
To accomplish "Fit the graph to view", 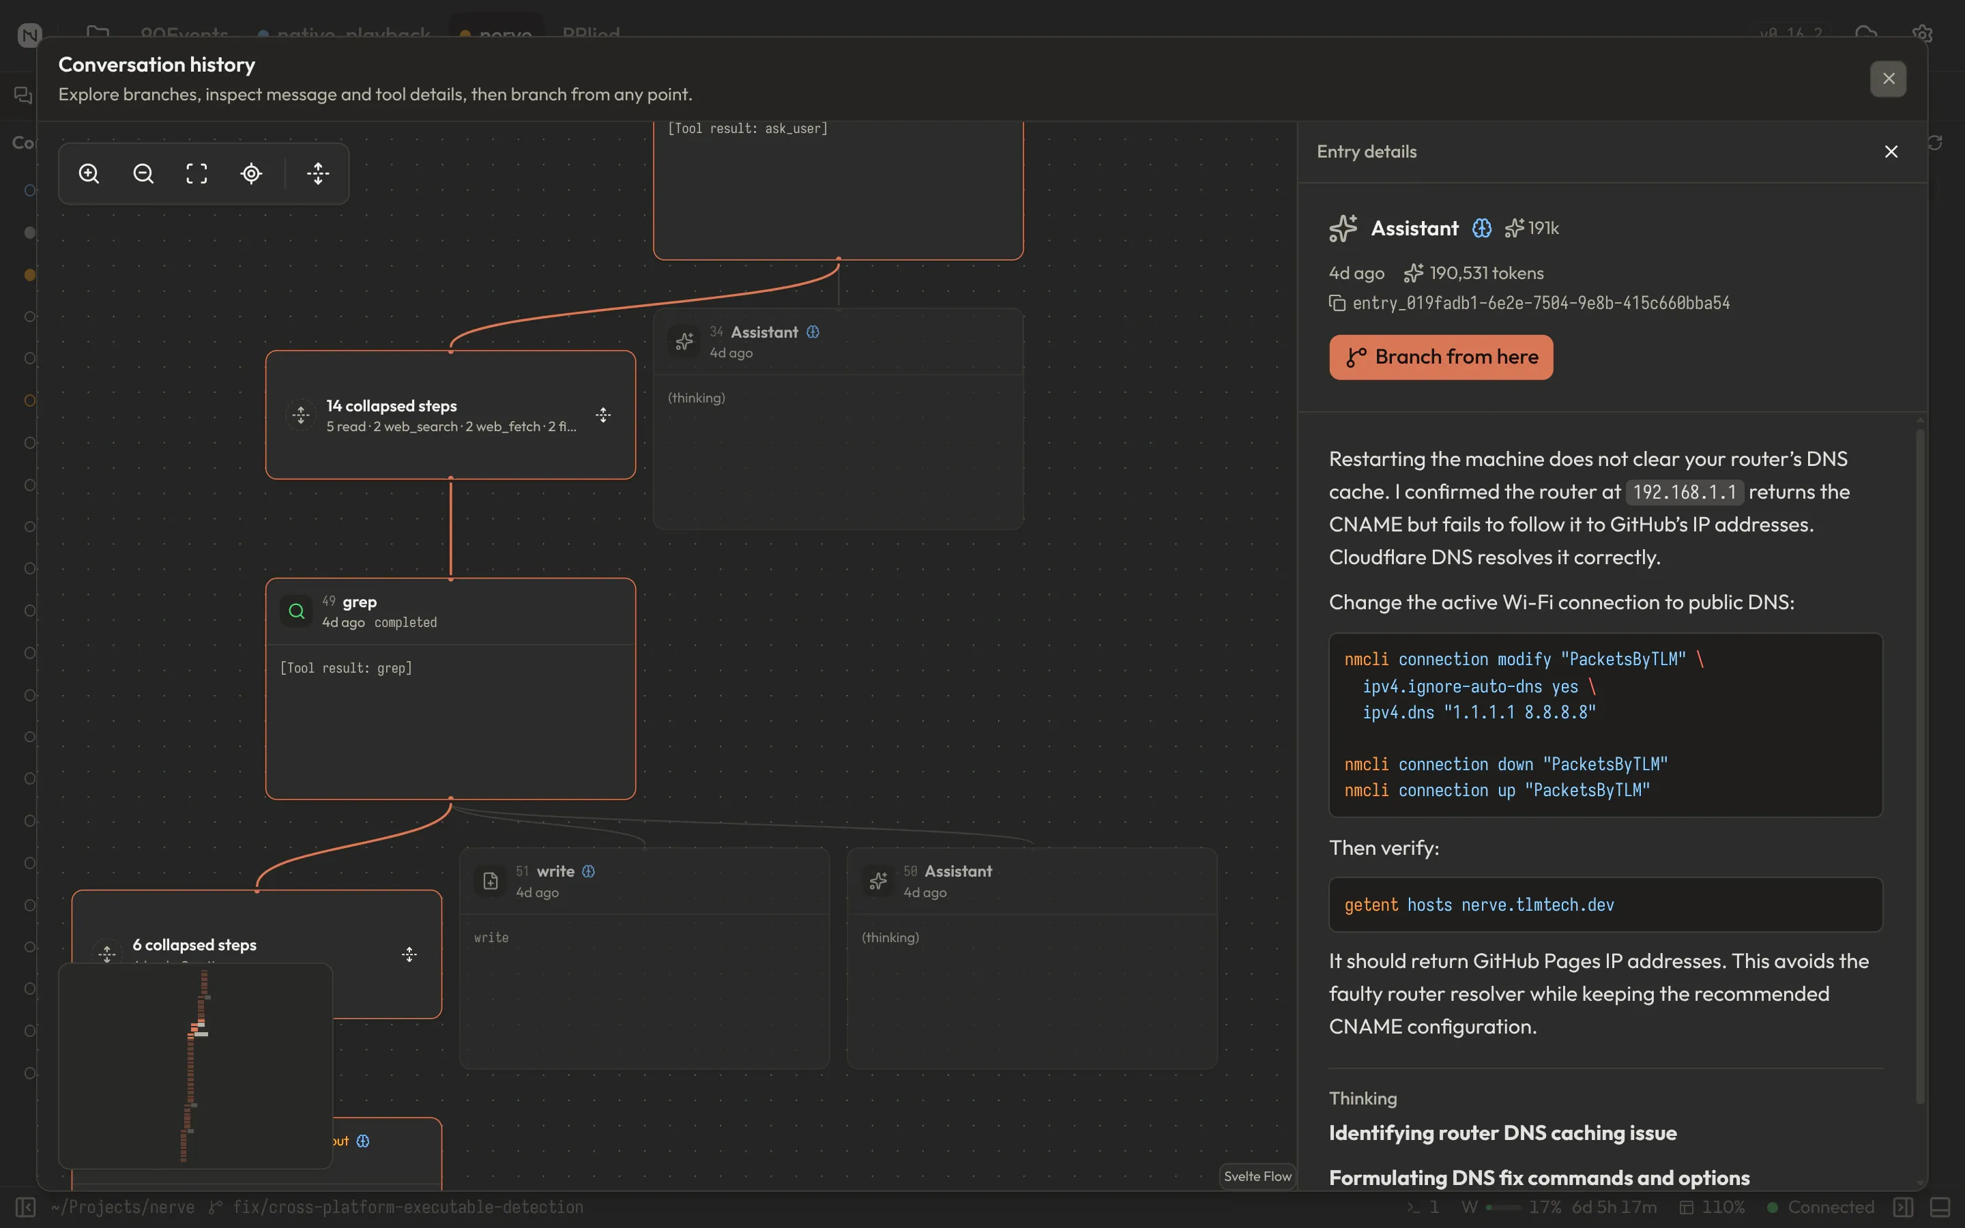I will point(197,174).
